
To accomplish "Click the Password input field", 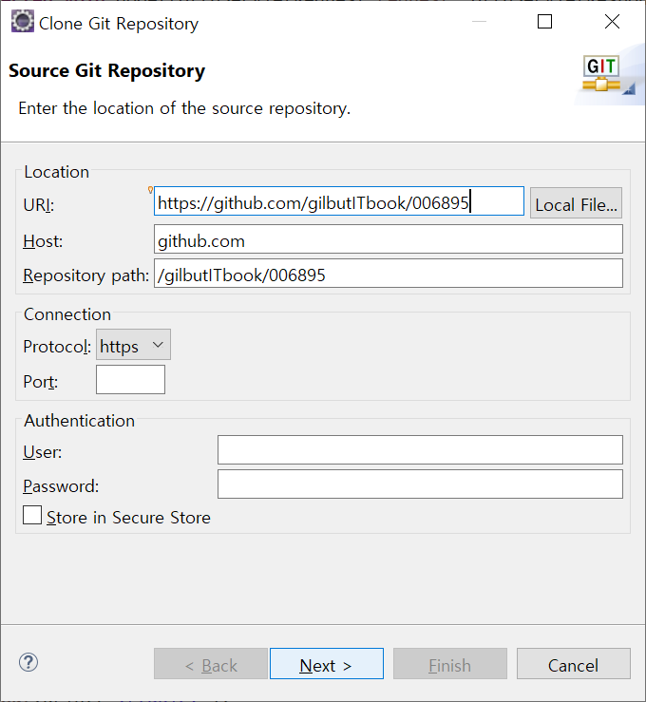I will click(420, 484).
